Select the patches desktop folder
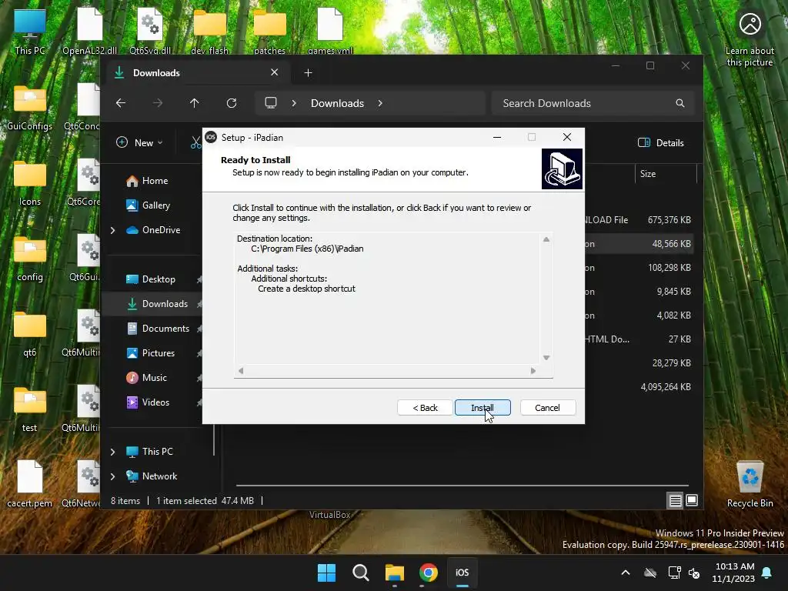Image resolution: width=788 pixels, height=591 pixels. pos(270,31)
